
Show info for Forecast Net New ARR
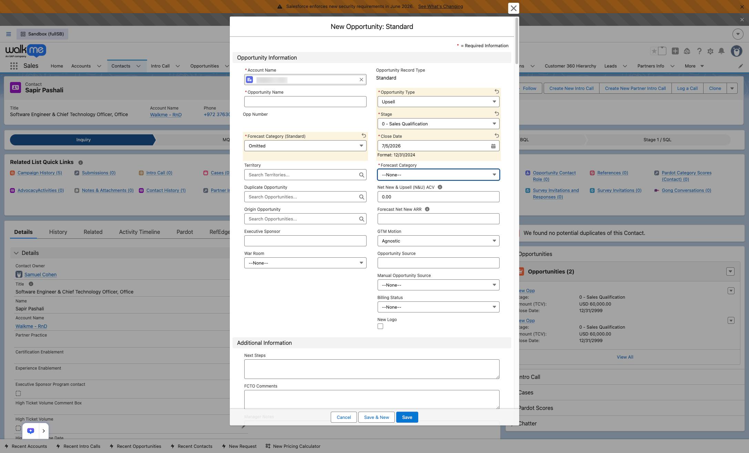(x=427, y=209)
